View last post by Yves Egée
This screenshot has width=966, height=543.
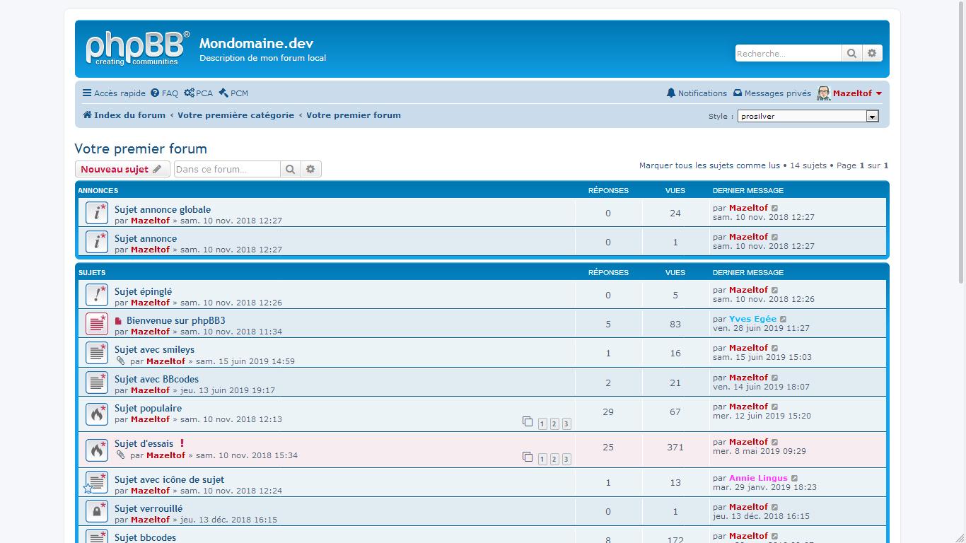tap(784, 320)
